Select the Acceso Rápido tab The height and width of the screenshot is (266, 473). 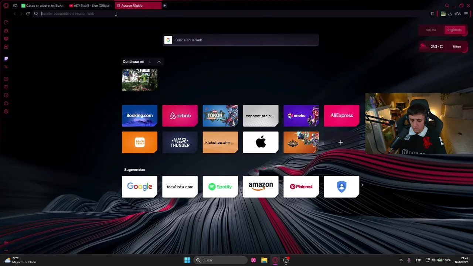click(138, 6)
